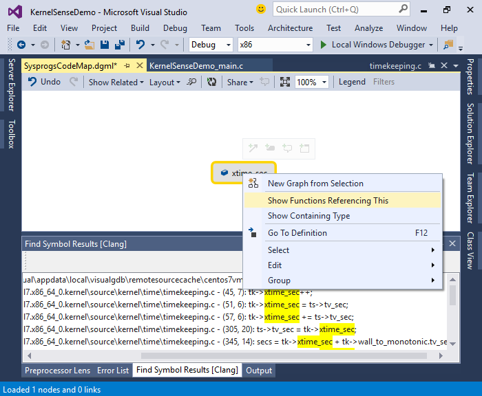Screen dimensions: 482x396
Task: Open the Solution Explorer side tab
Action: (x=470, y=133)
